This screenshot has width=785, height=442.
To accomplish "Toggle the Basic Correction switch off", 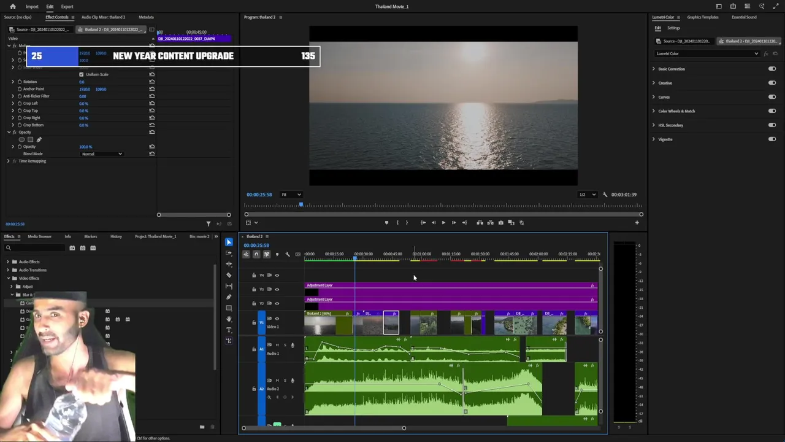I will tap(772, 69).
